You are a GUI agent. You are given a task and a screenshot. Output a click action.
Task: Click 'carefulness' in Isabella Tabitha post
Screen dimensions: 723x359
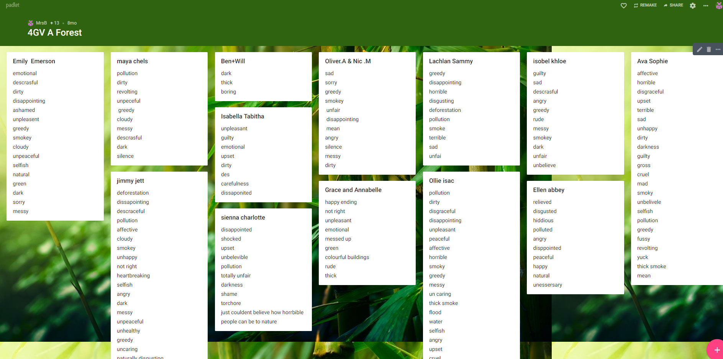(x=235, y=184)
